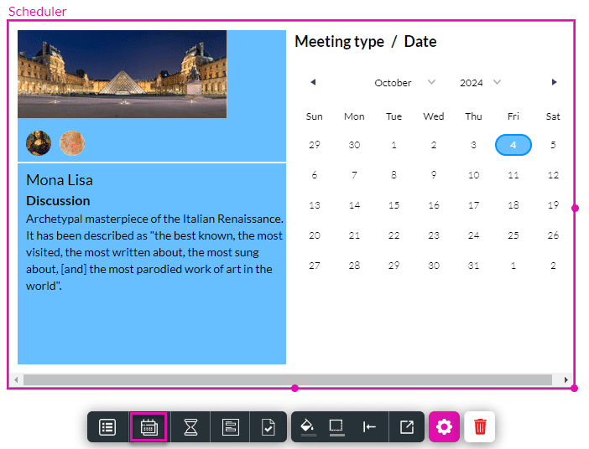The width and height of the screenshot is (589, 449).
Task: Open the hourglass time step icon
Action: 190,427
